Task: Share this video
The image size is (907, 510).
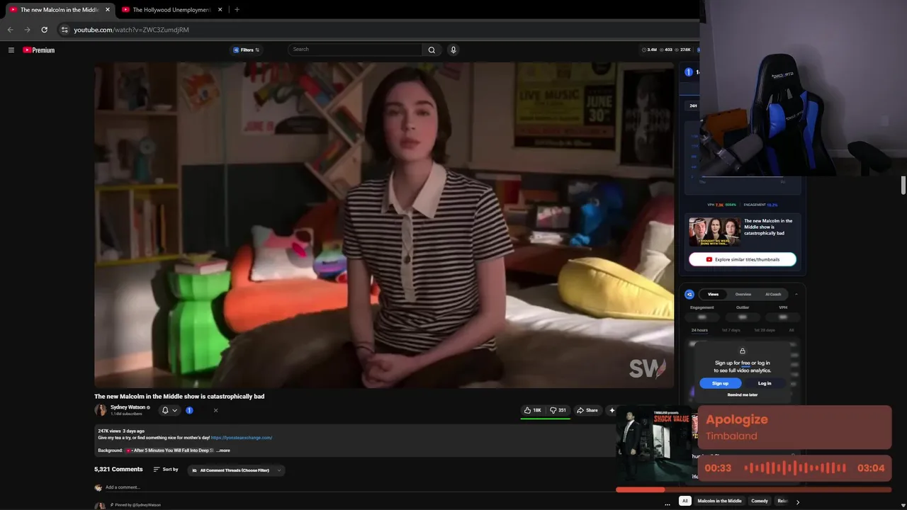Action: (x=587, y=410)
